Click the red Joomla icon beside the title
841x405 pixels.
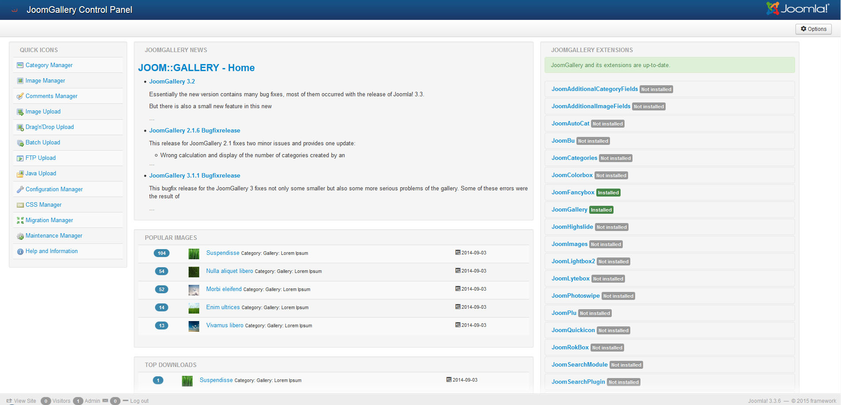click(x=15, y=10)
